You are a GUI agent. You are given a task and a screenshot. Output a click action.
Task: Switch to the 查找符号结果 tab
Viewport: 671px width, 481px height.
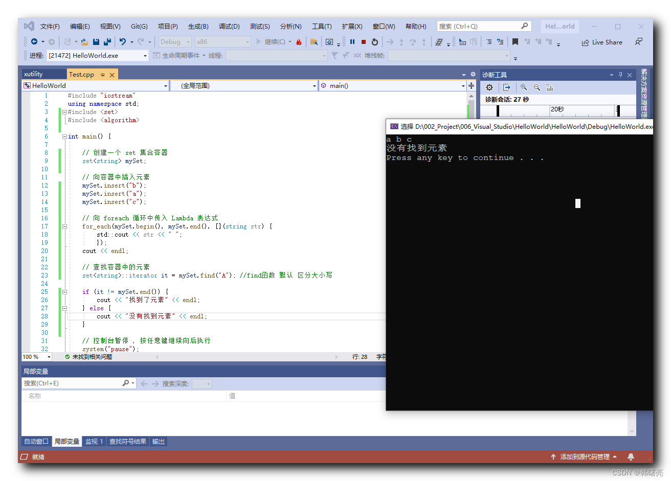pos(128,441)
